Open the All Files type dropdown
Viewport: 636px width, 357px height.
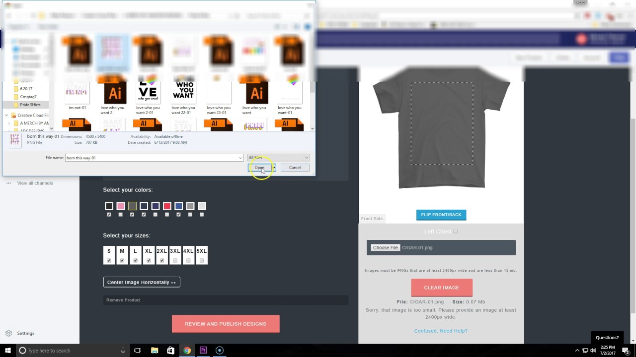[x=278, y=158]
